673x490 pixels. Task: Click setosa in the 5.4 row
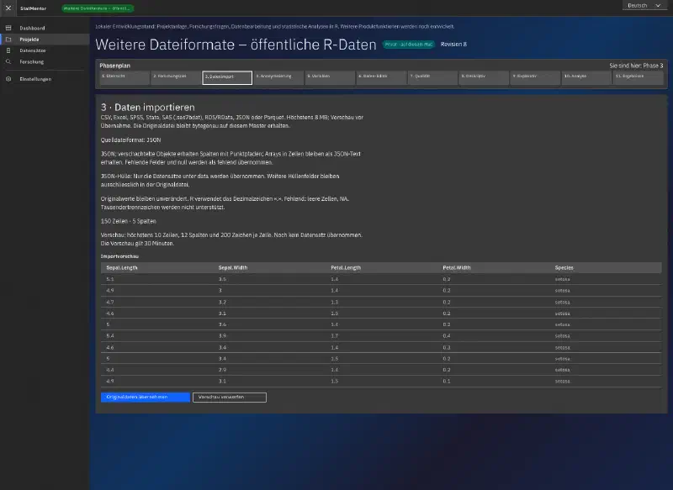[562, 336]
